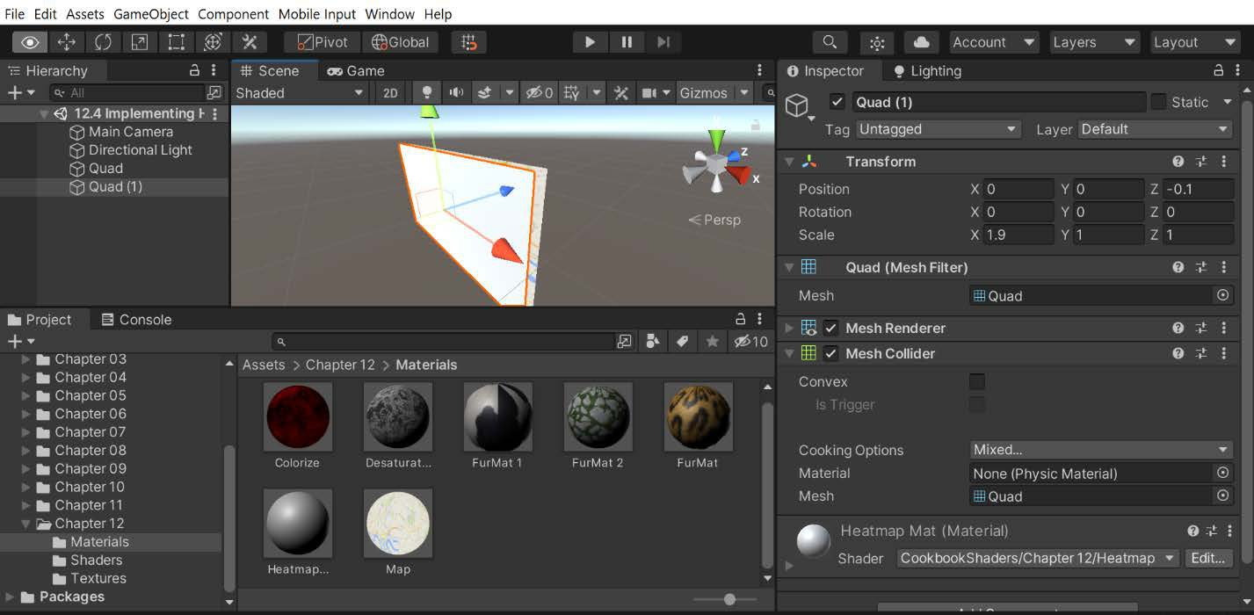Open Shaded draw mode dropdown

tap(299, 92)
